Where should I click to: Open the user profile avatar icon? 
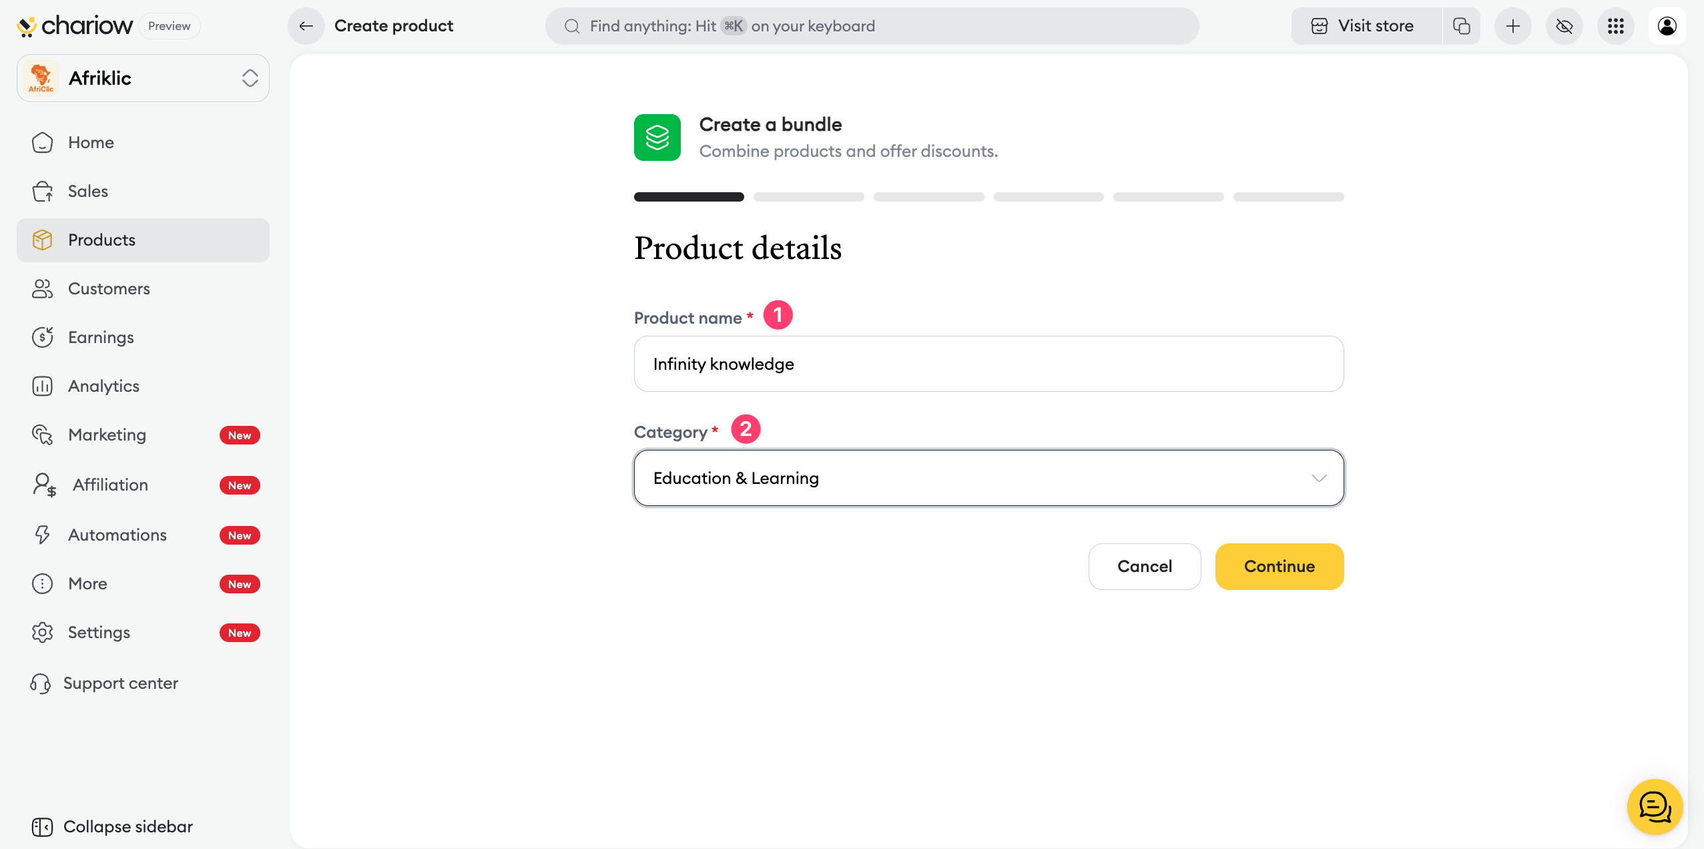tap(1667, 26)
